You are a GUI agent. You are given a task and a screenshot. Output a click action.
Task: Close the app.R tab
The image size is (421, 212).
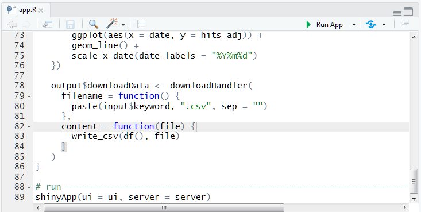[x=41, y=10]
